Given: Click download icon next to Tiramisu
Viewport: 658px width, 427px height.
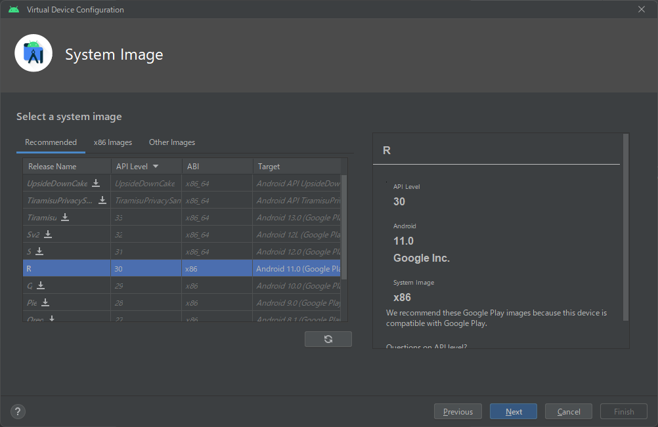Looking at the screenshot, I should [x=65, y=217].
